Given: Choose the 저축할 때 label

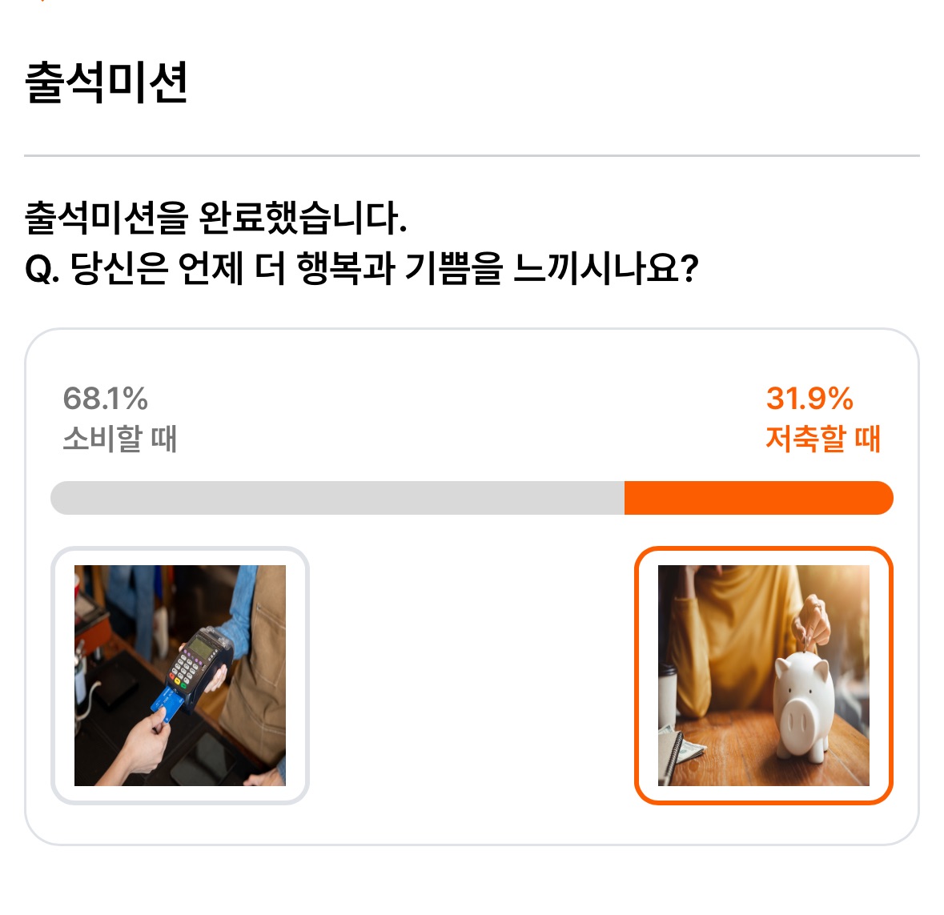Looking at the screenshot, I should 823,438.
